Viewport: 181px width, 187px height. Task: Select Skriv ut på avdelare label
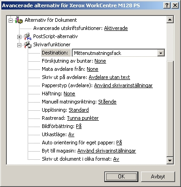click(x=64, y=77)
